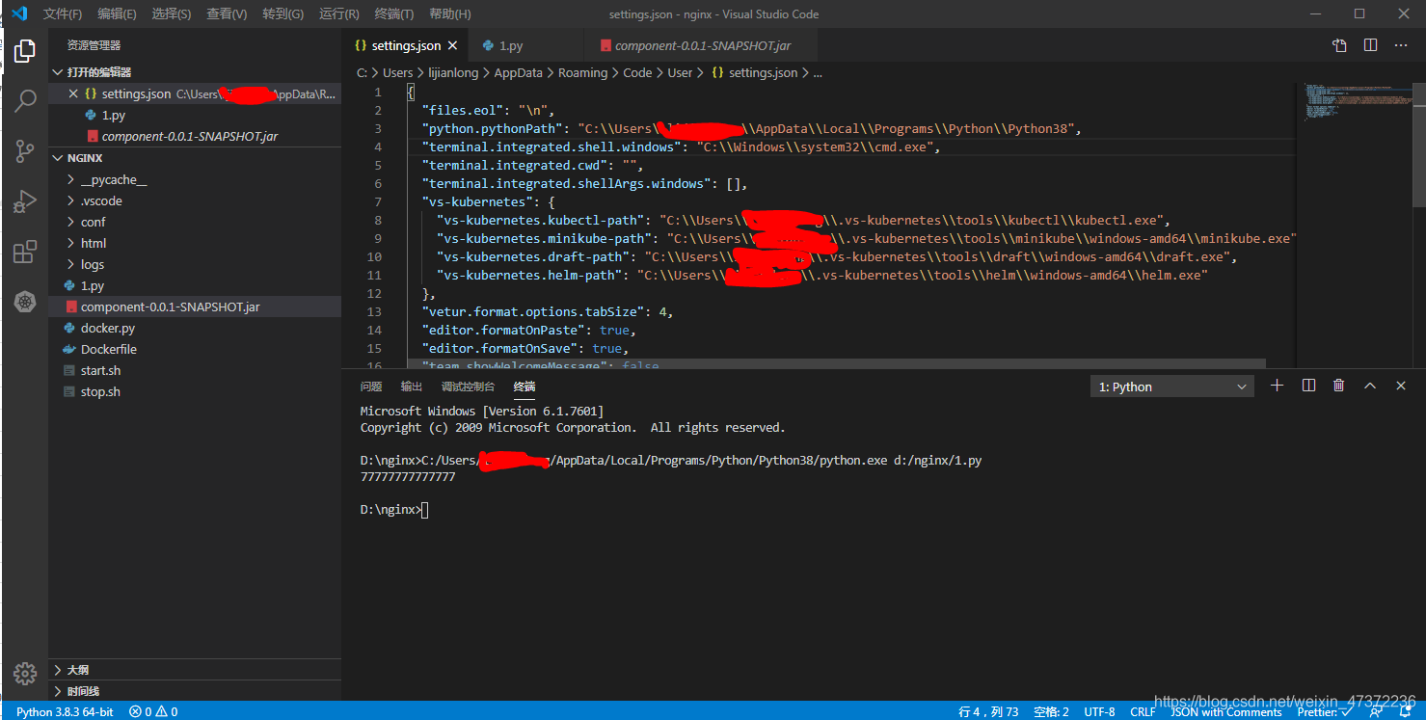Open the Selection (选择) menu
This screenshot has height=720, width=1426.
(171, 13)
